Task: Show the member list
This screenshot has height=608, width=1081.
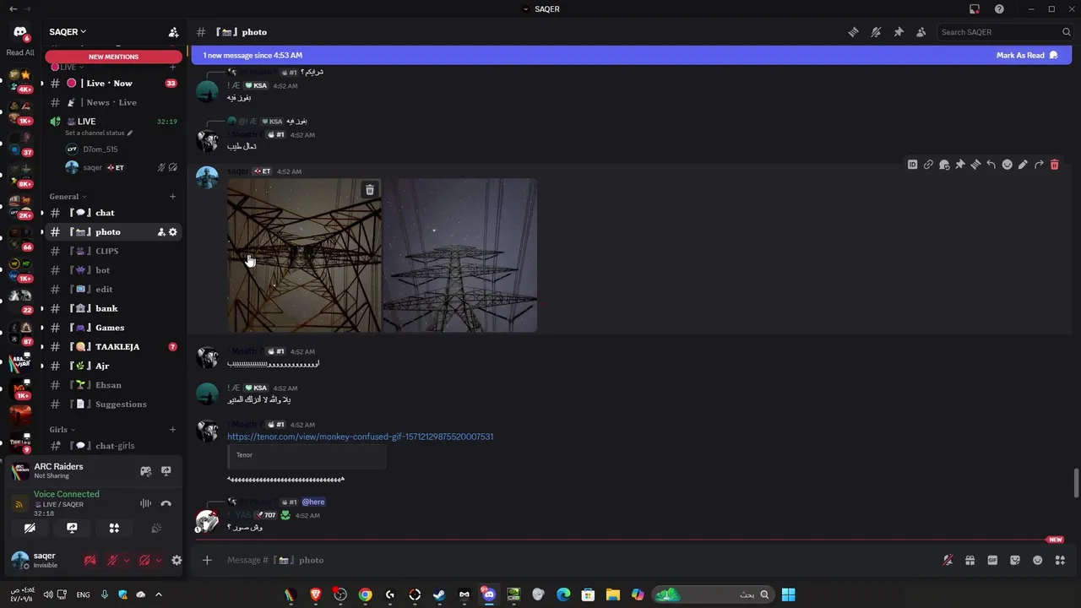Action: point(921,32)
